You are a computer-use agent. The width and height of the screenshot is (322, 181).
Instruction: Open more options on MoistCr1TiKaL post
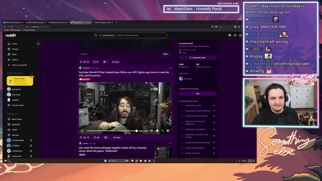click(x=170, y=68)
